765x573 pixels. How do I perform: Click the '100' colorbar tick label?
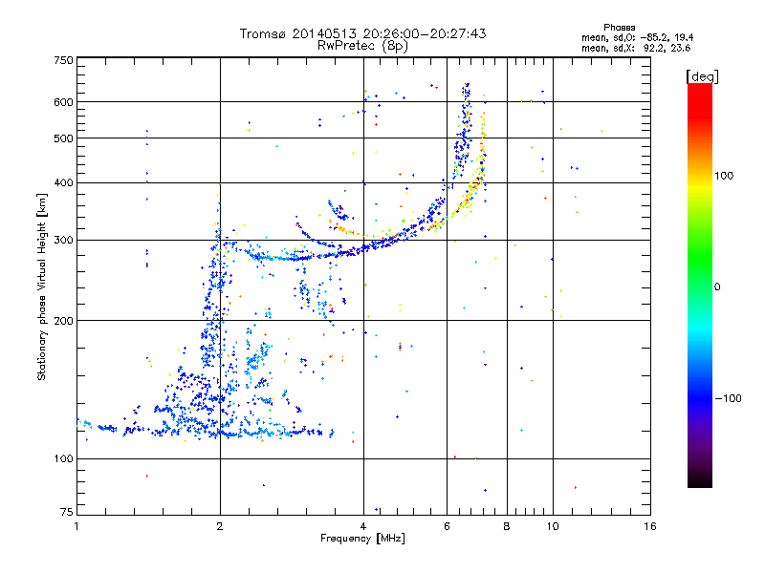[x=724, y=176]
